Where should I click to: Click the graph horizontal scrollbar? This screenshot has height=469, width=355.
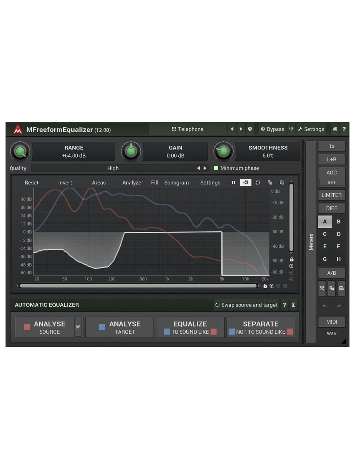coord(138,286)
